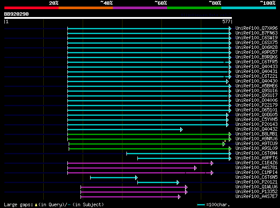Select the UniRef100_P20121 label
Screen dimensions: 280x208
click(x=256, y=182)
